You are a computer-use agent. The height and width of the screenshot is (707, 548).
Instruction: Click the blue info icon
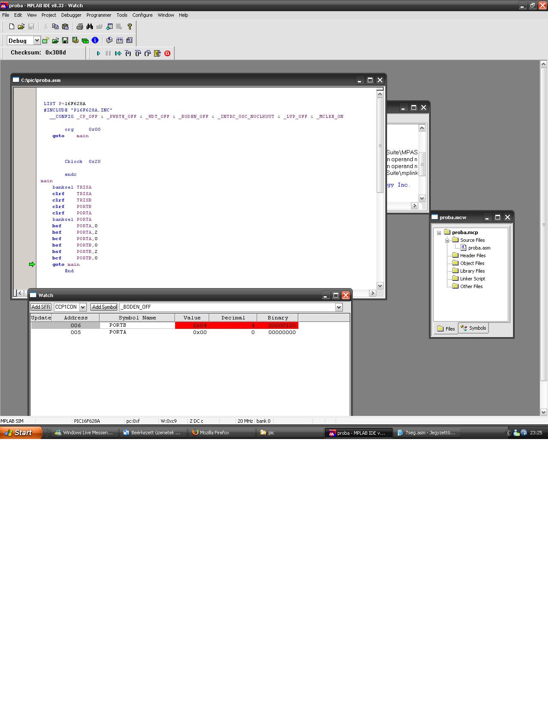95,40
